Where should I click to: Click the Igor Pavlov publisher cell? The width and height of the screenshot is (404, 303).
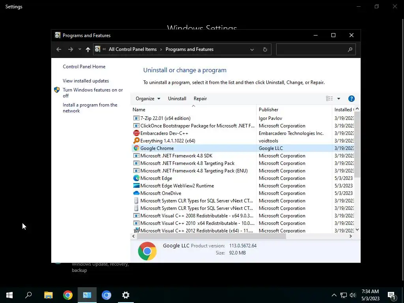[x=270, y=118]
